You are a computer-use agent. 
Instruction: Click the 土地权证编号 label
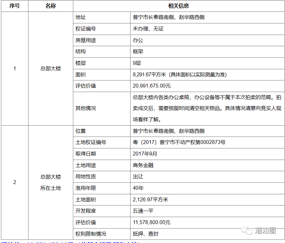point(91,142)
